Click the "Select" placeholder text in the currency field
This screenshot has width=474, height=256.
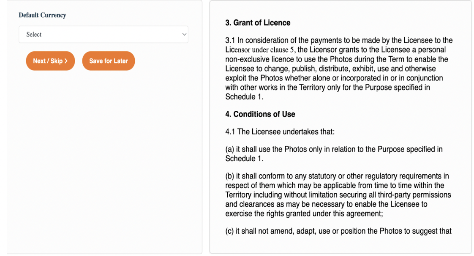tap(34, 35)
